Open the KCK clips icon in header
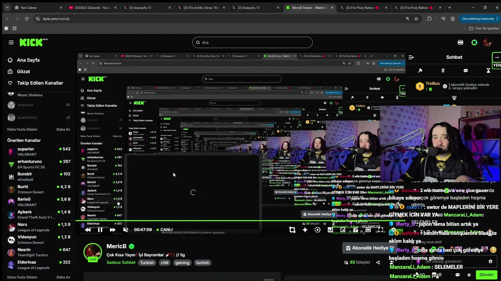 461,42
